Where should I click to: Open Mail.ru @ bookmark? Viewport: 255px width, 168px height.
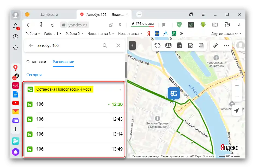coord(157,33)
